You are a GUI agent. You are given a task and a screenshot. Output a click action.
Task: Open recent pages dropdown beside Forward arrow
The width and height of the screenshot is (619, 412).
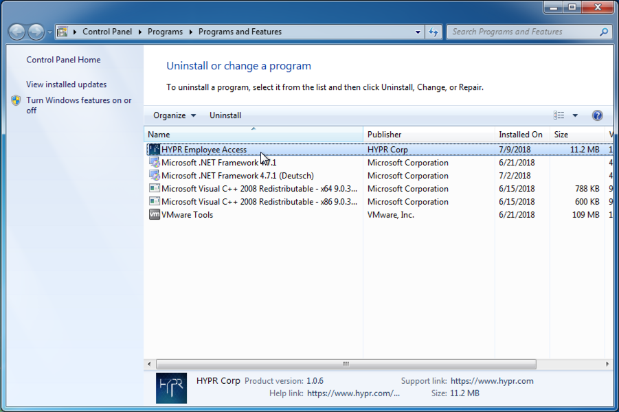pos(49,32)
